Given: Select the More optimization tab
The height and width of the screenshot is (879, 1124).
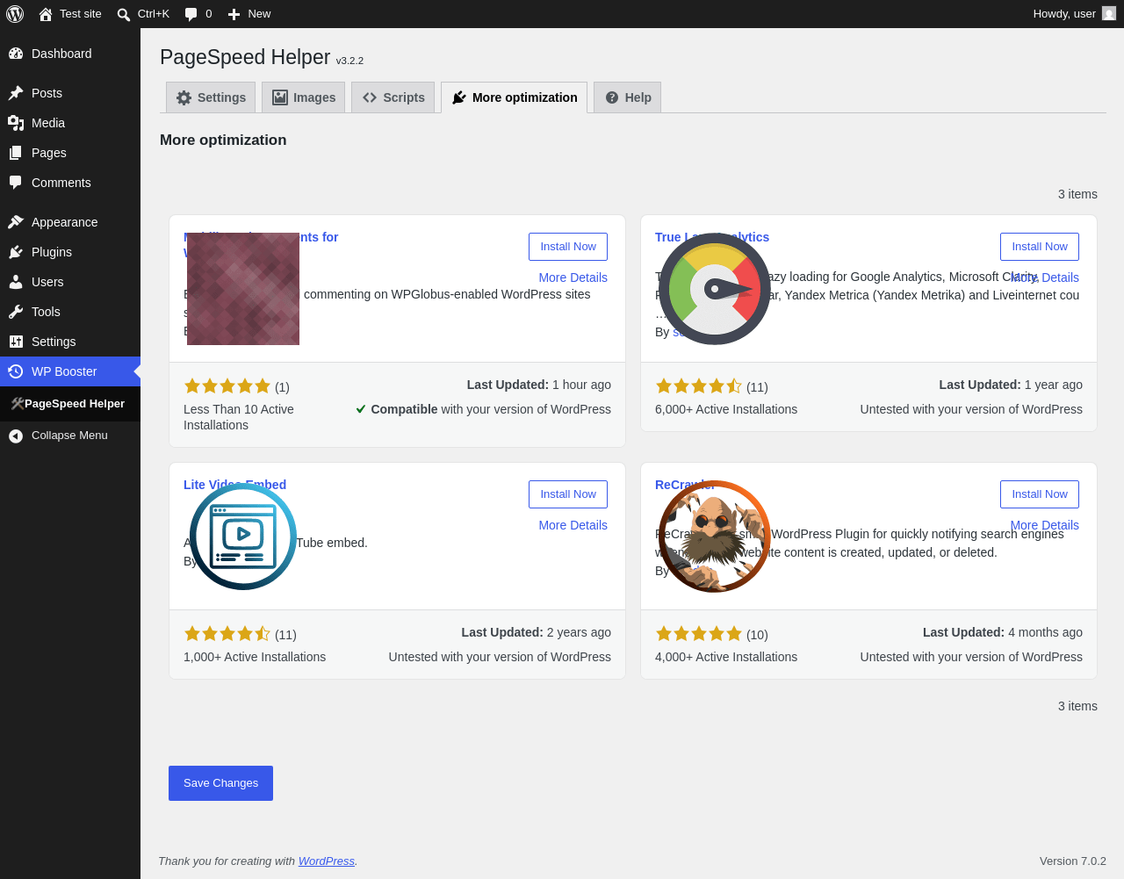Looking at the screenshot, I should point(514,97).
